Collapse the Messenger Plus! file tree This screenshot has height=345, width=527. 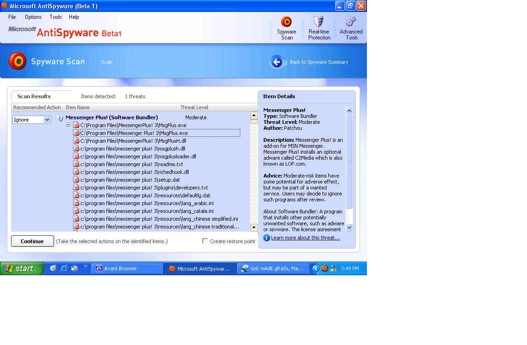pos(68,125)
